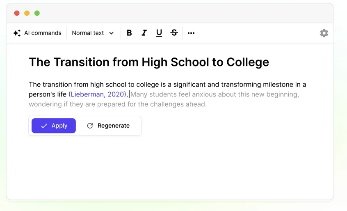Toggle bold formatting with the B icon
Viewport: 347px width, 211px height.
[x=129, y=33]
